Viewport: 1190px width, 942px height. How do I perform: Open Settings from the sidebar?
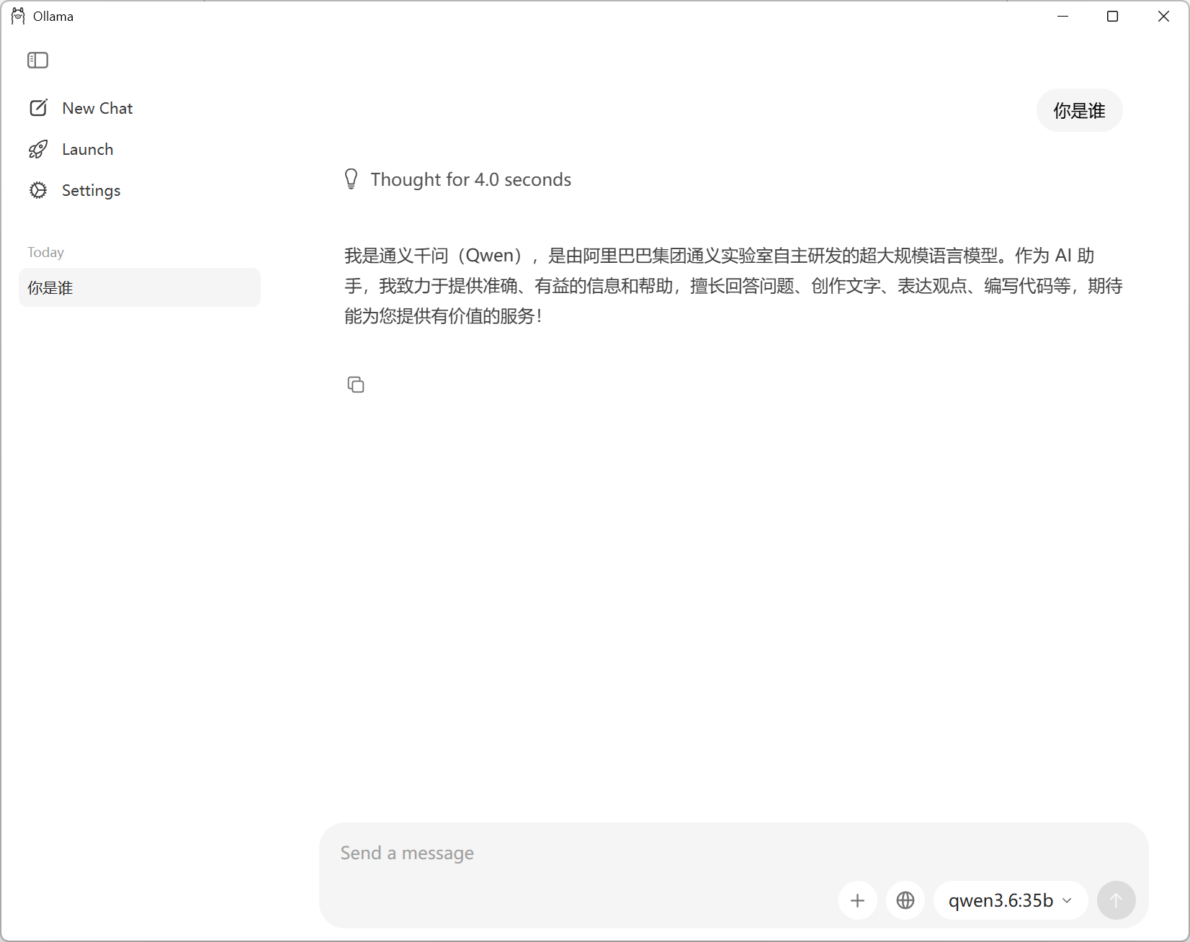click(74, 190)
